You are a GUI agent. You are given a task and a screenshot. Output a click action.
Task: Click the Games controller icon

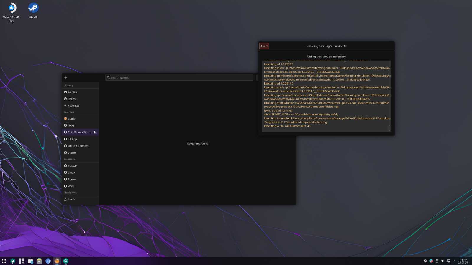point(65,92)
